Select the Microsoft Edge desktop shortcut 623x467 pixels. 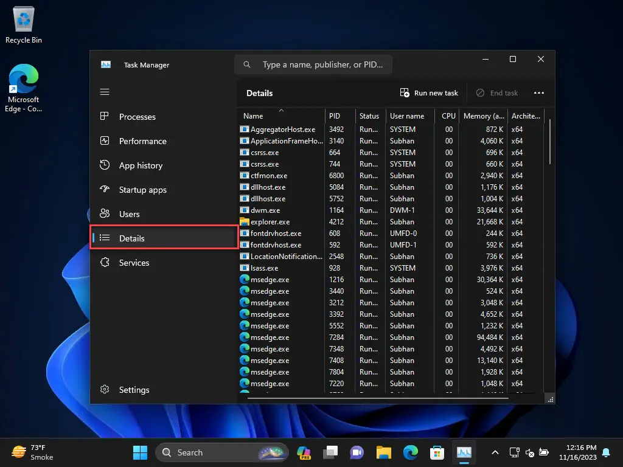coord(24,88)
